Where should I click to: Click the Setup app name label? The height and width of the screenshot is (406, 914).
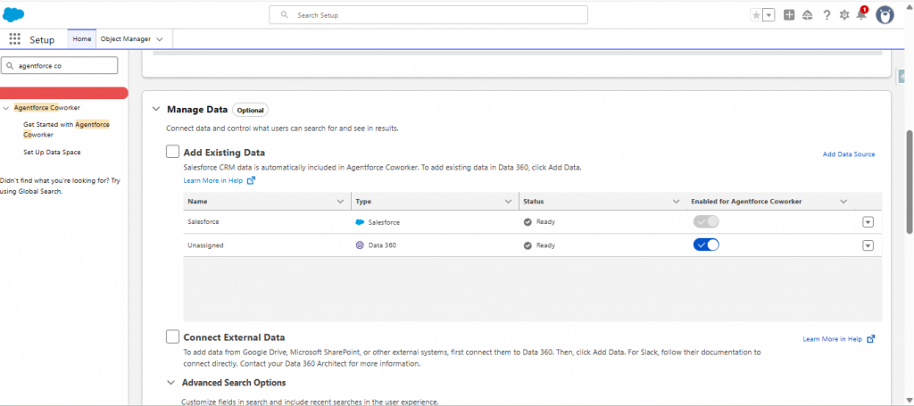(x=42, y=39)
